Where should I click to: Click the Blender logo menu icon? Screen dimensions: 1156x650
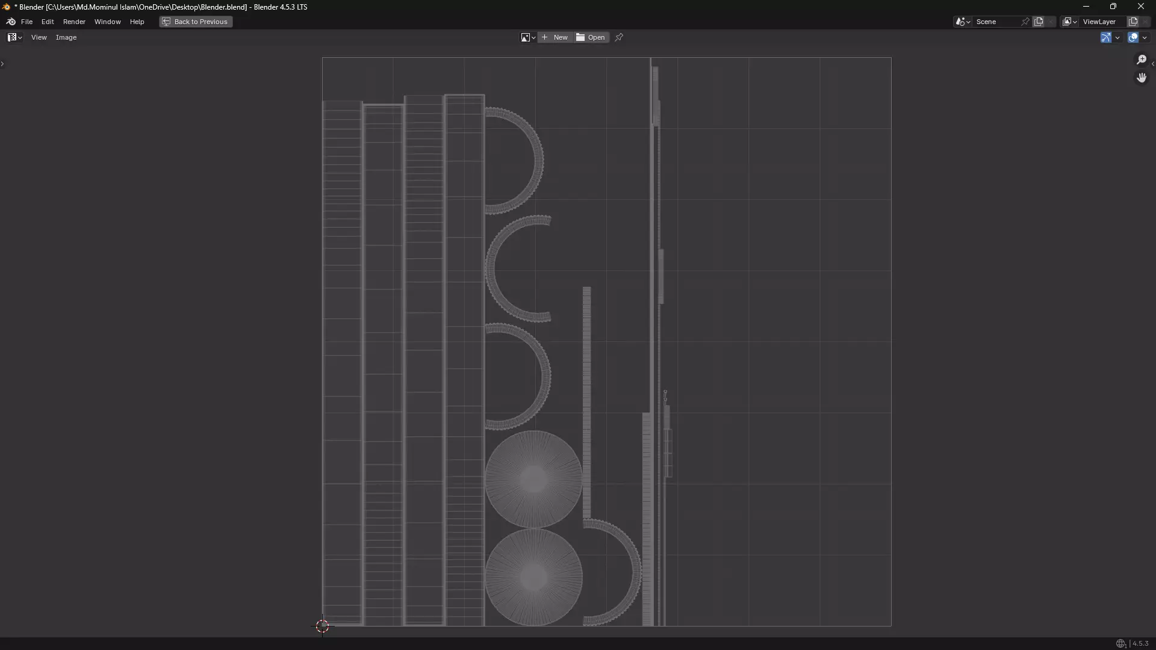pos(11,22)
